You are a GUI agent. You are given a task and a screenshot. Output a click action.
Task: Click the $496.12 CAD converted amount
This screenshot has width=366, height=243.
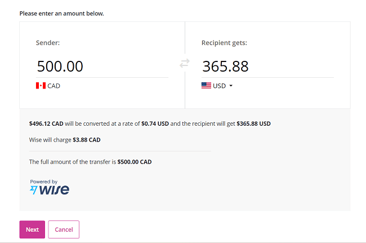(46, 123)
